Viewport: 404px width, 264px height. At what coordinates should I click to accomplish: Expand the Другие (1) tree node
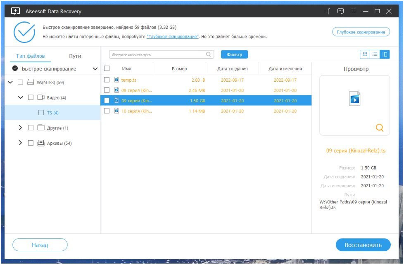20,128
